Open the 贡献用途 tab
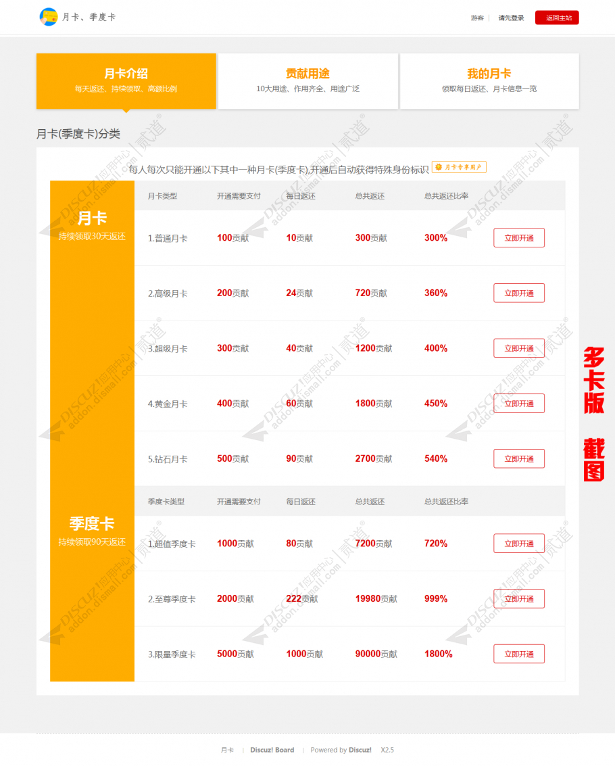Screen dimensions: 615x766 [x=307, y=81]
